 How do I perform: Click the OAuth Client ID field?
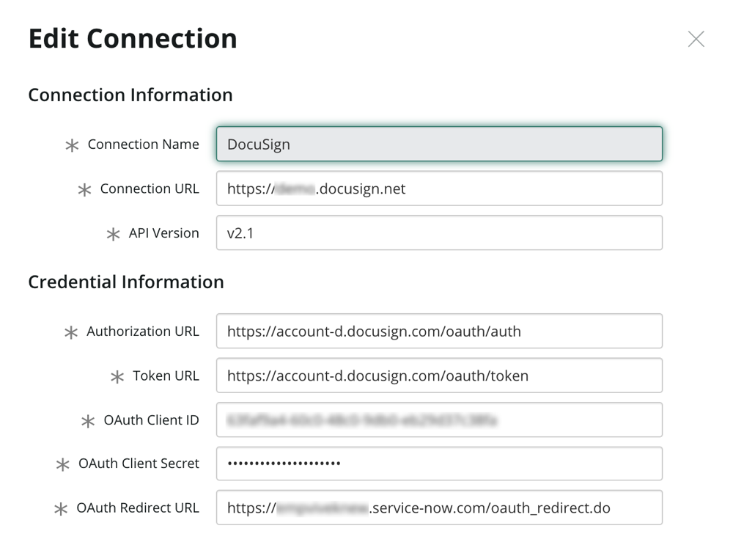coord(439,420)
